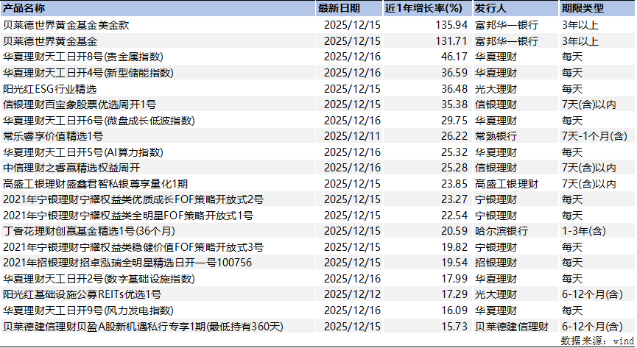Click term type 7天-1个月(含)

[594, 136]
